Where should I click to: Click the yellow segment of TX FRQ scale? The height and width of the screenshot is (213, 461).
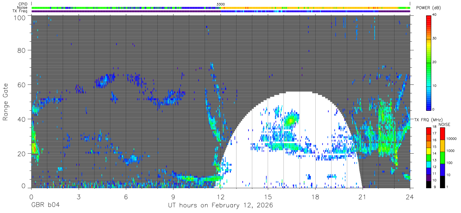click(x=429, y=151)
